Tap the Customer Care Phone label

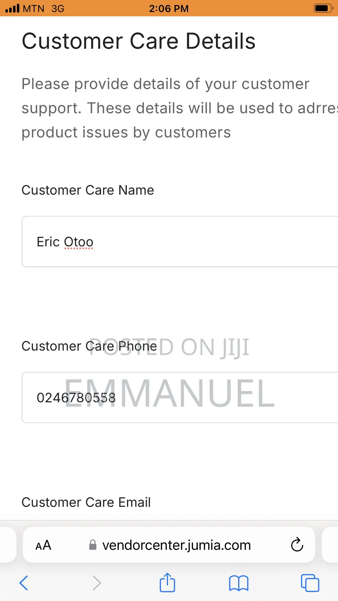[x=89, y=346]
